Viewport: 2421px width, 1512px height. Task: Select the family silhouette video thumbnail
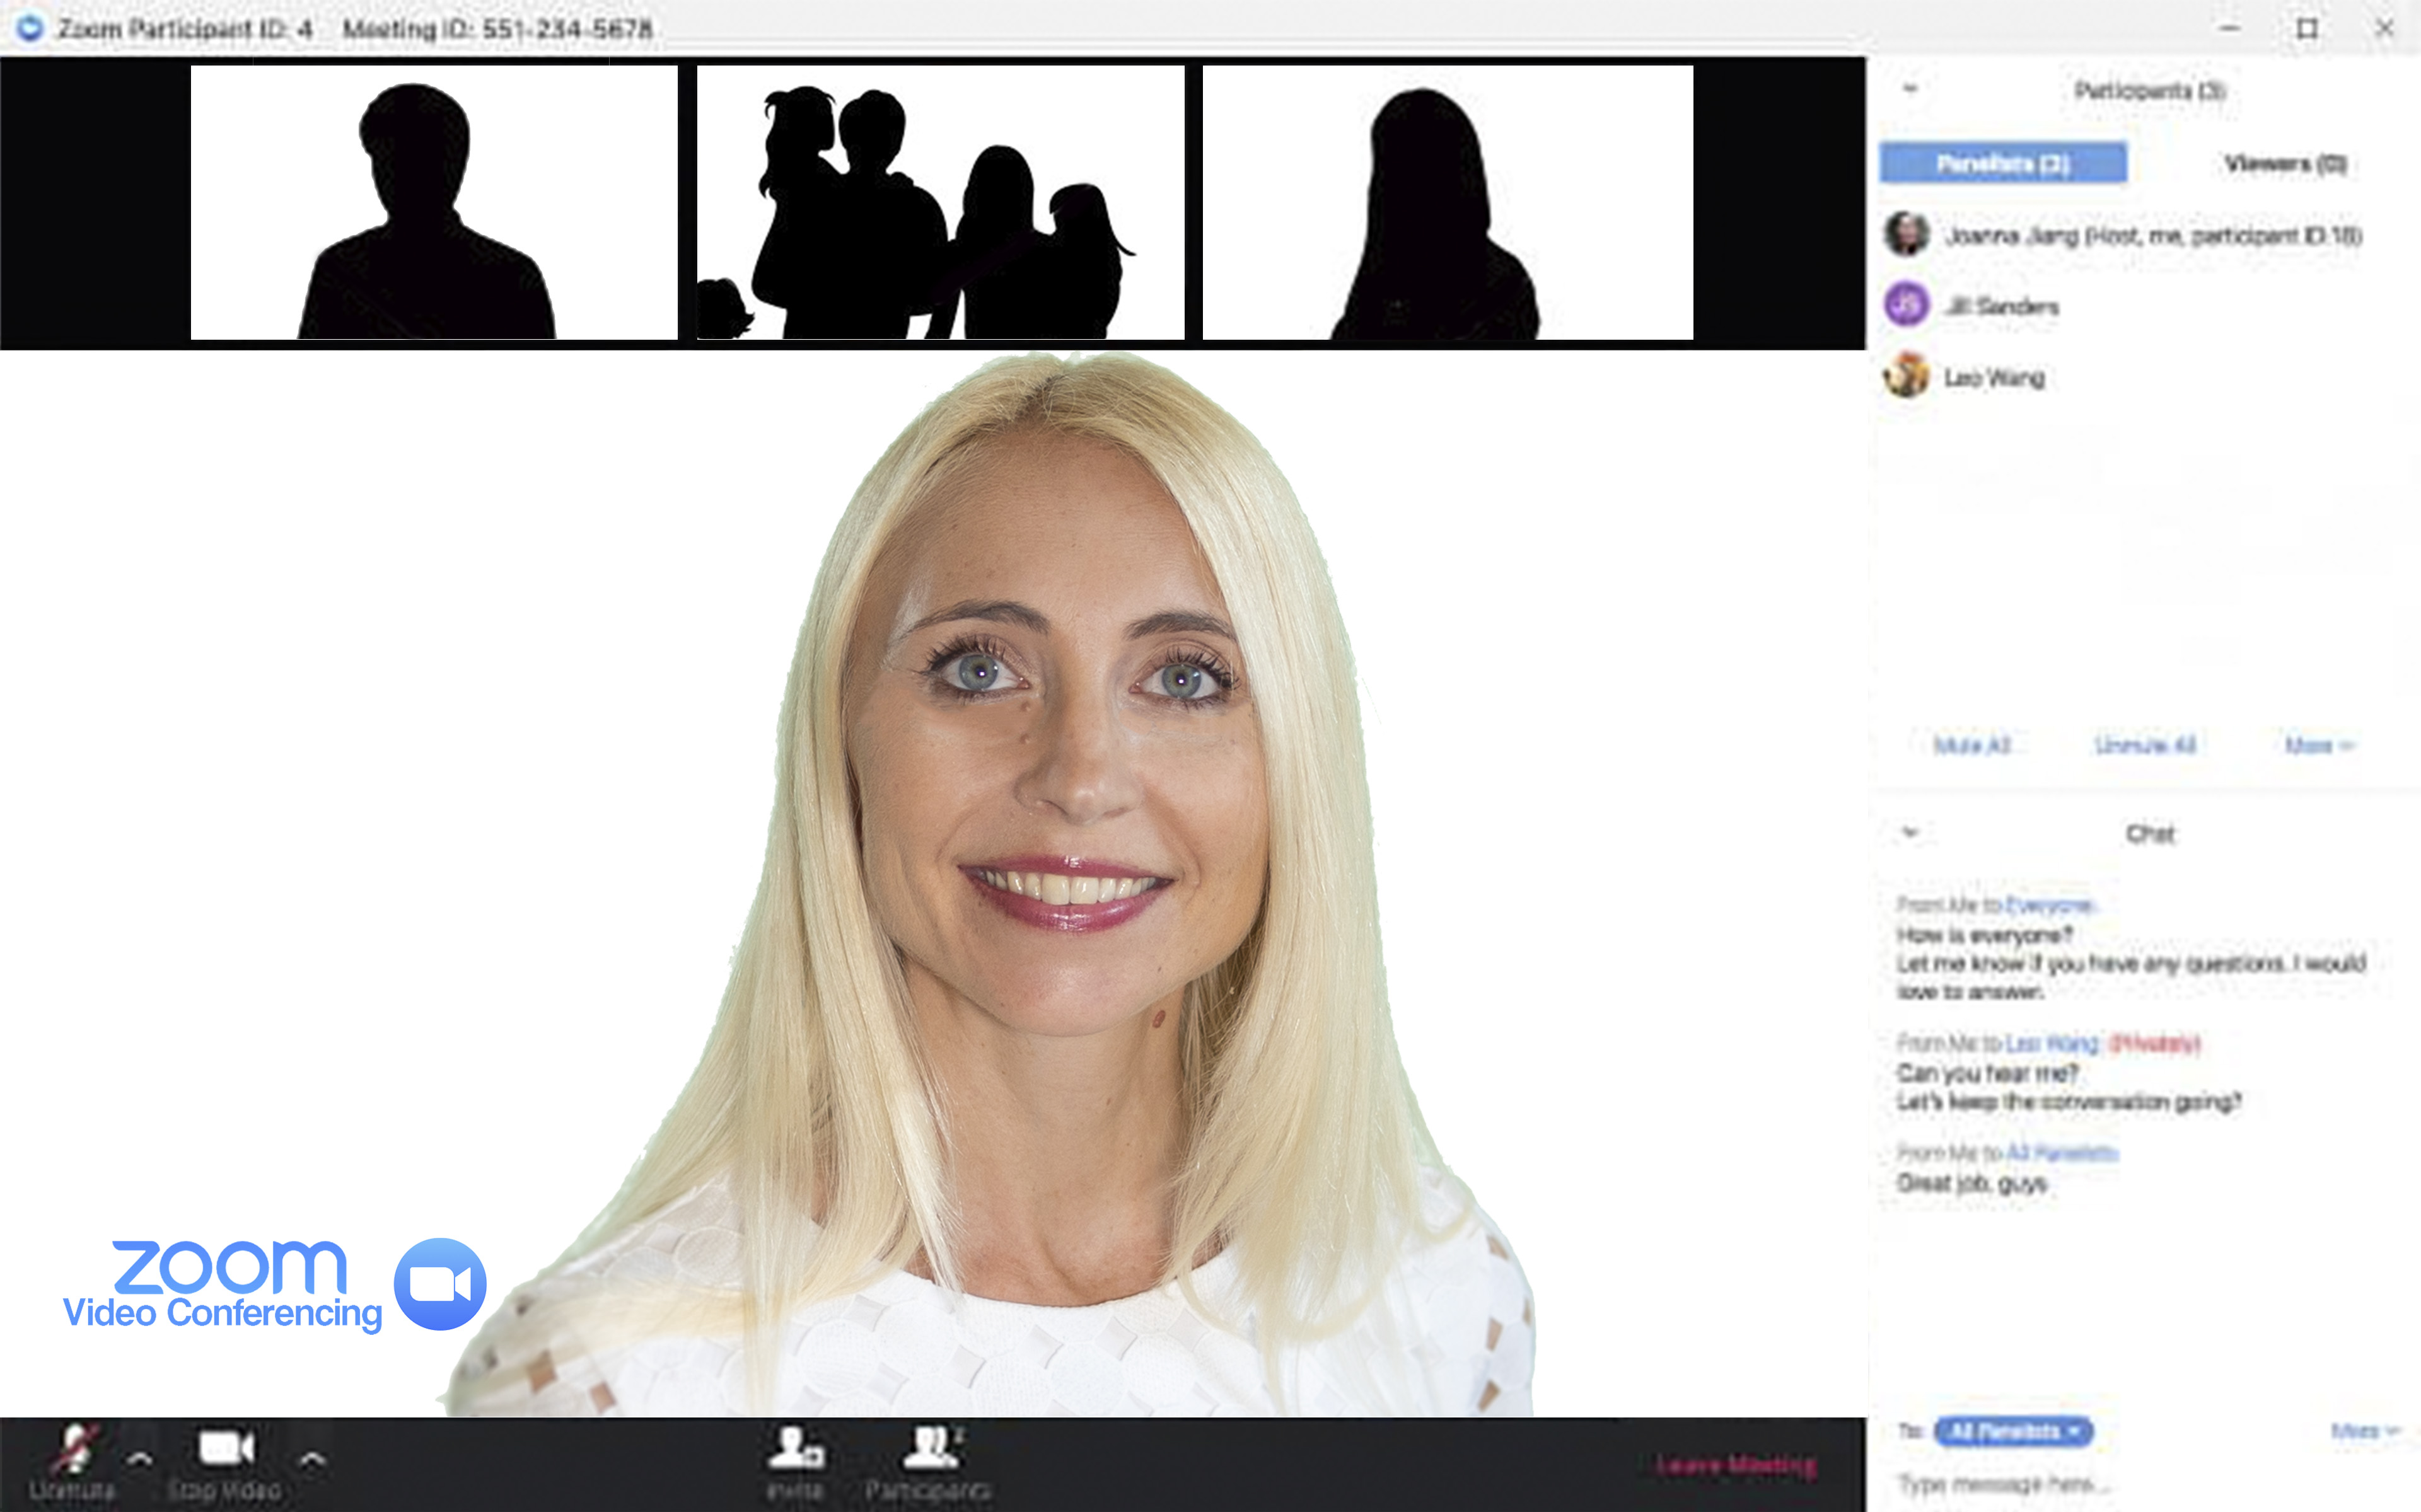(x=940, y=203)
